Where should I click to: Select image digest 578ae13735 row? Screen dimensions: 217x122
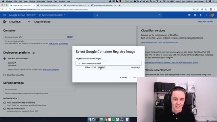click(x=108, y=67)
